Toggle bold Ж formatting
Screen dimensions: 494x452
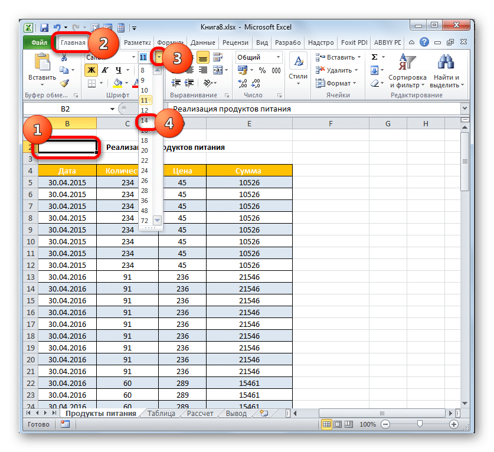(x=91, y=70)
